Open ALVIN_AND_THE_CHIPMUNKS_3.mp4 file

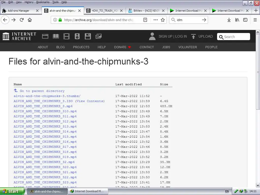43,106
